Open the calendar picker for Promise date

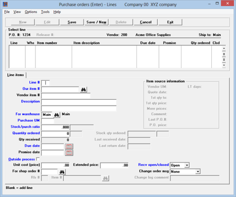pos(69,153)
